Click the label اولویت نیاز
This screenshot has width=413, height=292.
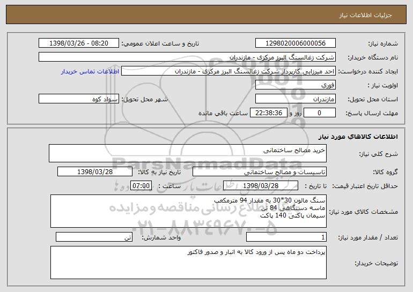point(383,85)
